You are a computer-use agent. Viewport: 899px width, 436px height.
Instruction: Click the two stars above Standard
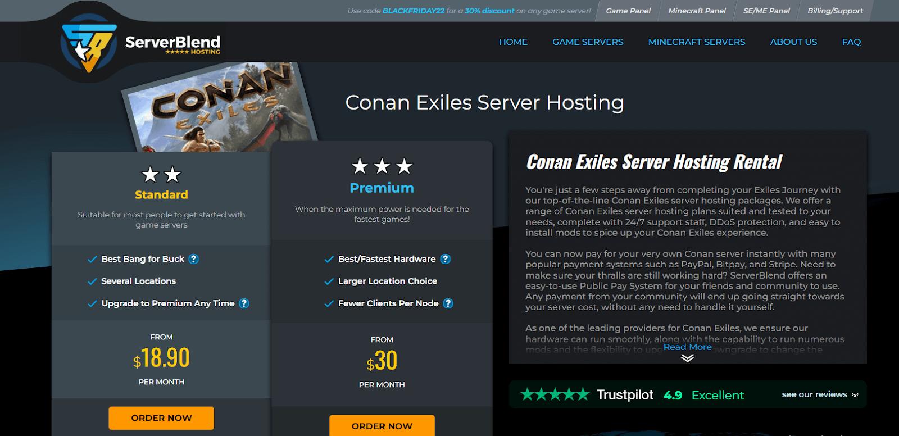pos(161,175)
